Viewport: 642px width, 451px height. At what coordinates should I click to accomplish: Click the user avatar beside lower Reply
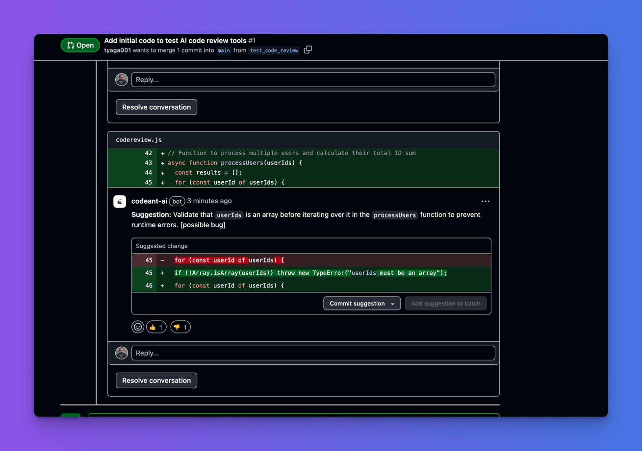point(122,353)
